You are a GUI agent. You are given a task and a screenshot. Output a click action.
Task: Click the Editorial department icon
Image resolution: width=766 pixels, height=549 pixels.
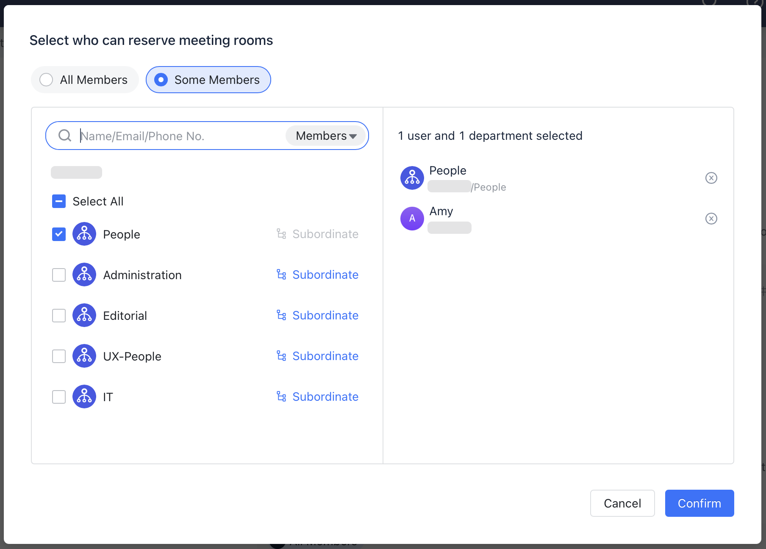84,315
